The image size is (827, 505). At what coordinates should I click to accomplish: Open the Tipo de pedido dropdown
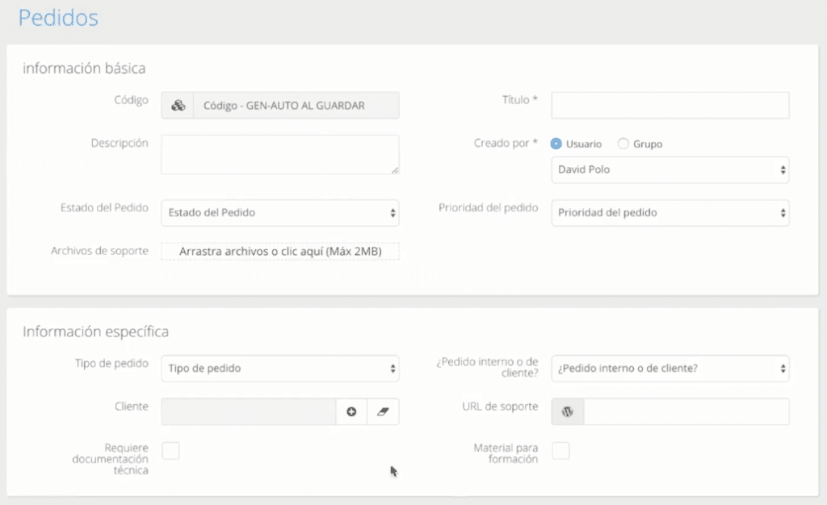pyautogui.click(x=280, y=368)
